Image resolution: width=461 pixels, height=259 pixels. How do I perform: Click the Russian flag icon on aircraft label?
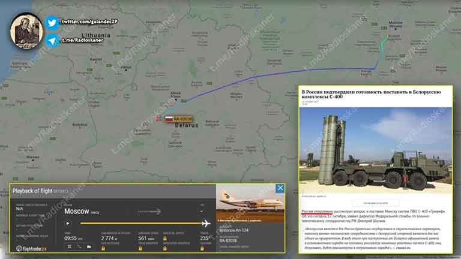(x=169, y=119)
